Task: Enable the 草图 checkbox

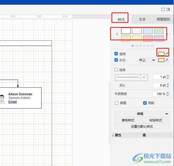Action: pos(117,103)
